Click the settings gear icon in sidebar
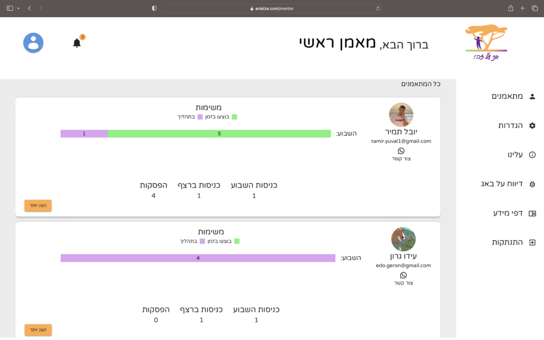 532,125
